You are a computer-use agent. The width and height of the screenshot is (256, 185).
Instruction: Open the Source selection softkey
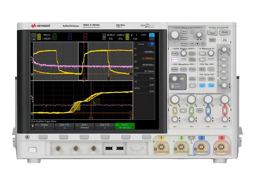(44, 126)
